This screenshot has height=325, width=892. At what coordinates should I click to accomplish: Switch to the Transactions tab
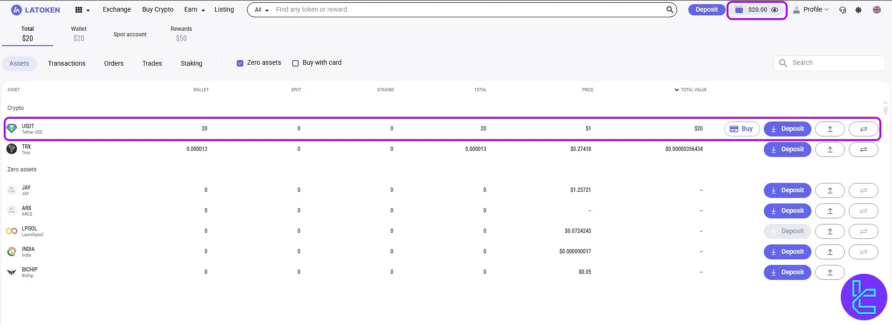67,63
